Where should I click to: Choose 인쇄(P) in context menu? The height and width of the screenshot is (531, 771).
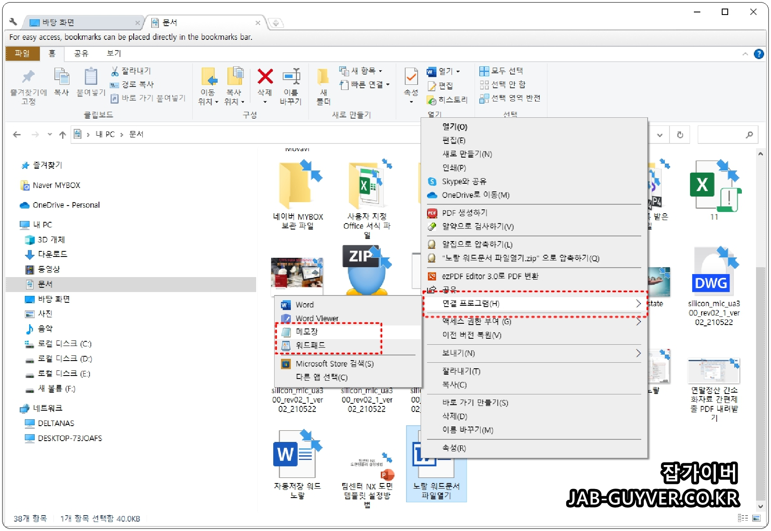click(534, 168)
